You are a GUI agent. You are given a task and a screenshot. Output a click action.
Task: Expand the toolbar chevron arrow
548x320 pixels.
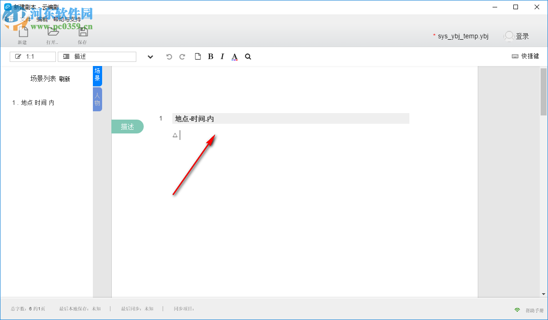(x=150, y=56)
